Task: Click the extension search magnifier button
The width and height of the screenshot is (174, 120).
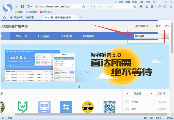Action: tap(166, 36)
